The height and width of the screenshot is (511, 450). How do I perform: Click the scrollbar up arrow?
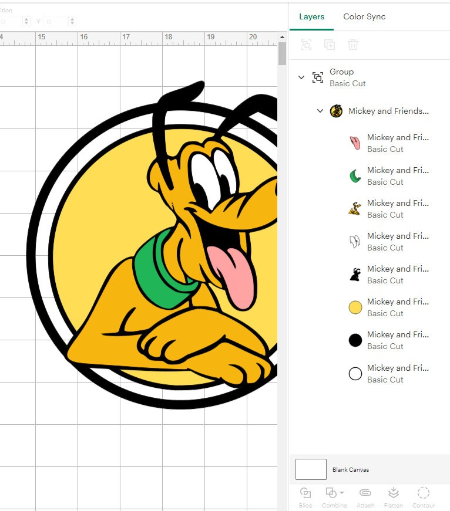(x=282, y=37)
